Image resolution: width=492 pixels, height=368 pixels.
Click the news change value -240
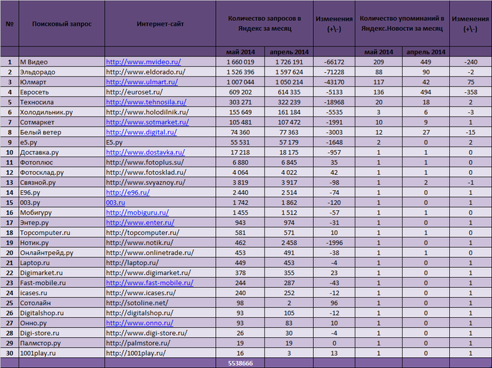(471, 62)
